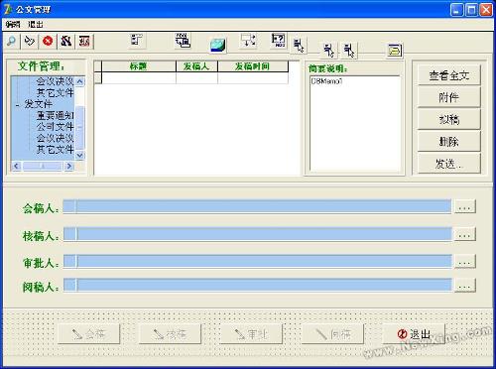Click the 退出 button with red icon

(414, 334)
